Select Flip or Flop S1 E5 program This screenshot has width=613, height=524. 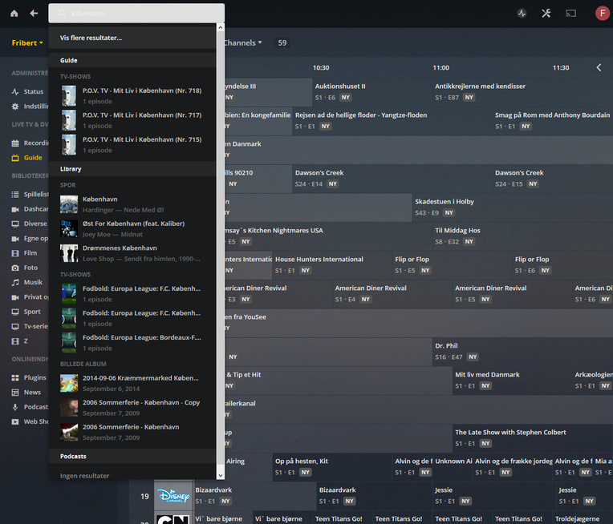click(x=452, y=265)
